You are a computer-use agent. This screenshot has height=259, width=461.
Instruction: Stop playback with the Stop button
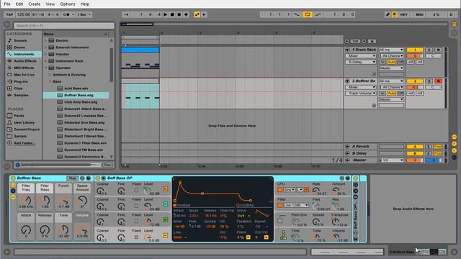tap(172, 14)
